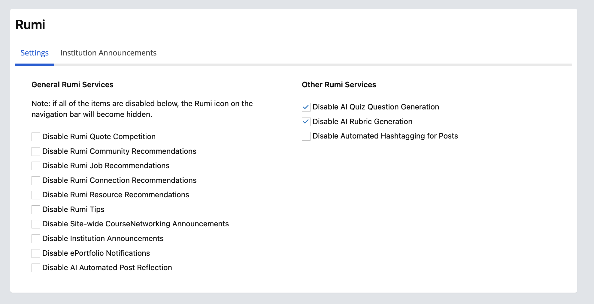Screen dimensions: 594x304
Task: Uncheck Disable AI Rubric Generation
Action: (306, 122)
